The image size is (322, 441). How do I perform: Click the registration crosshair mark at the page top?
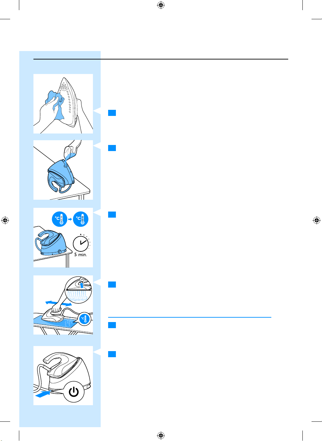coord(161,5)
